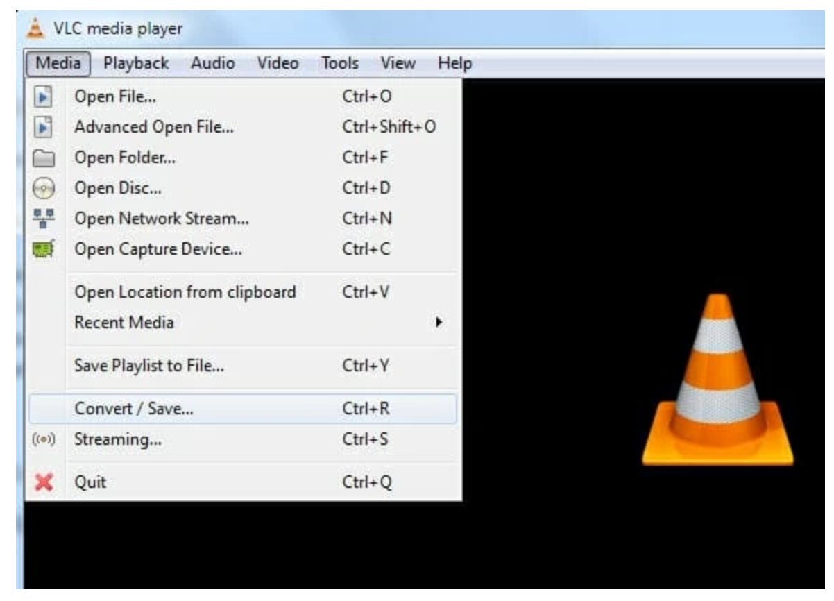This screenshot has width=834, height=601.
Task: Click the Ctrl+N shortcut text
Action: point(367,219)
